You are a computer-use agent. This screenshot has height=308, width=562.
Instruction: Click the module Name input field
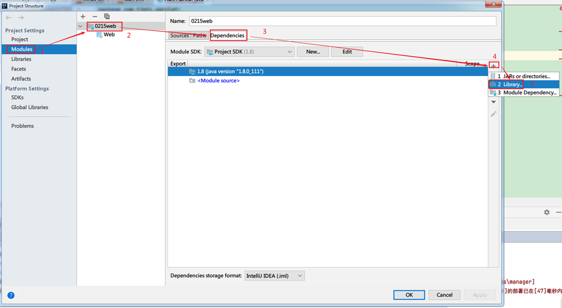click(343, 21)
